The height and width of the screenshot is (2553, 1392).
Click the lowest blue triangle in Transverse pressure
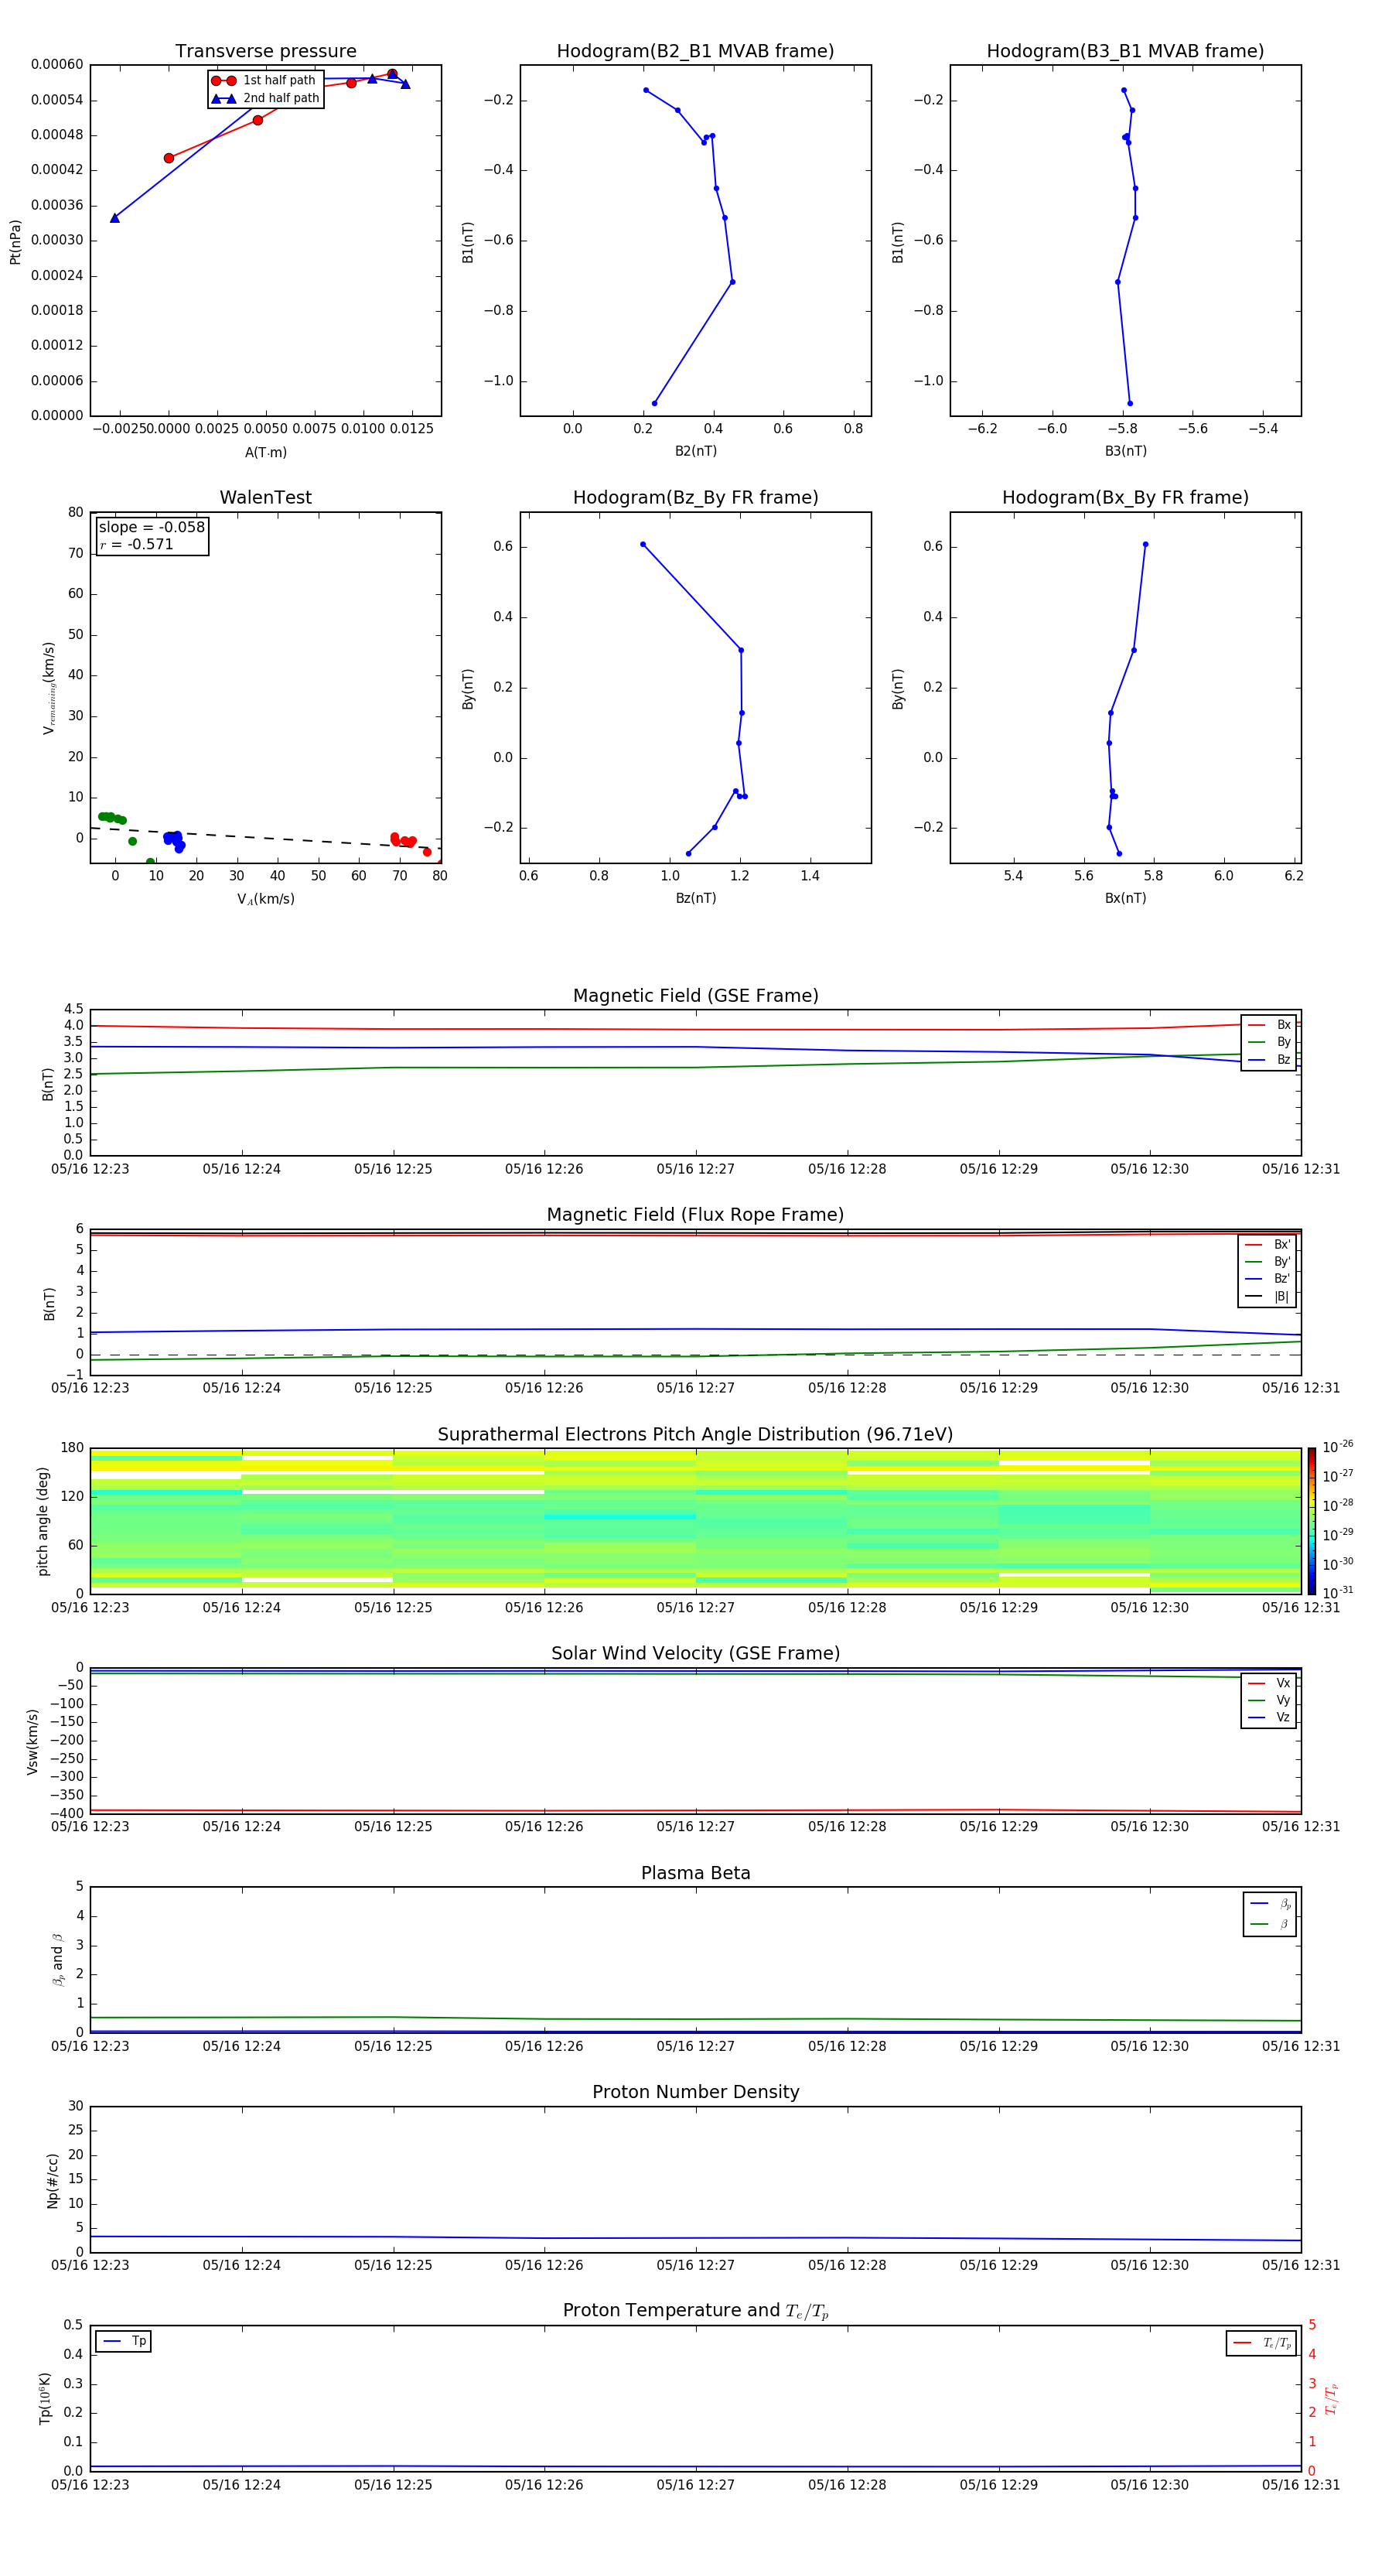point(115,218)
